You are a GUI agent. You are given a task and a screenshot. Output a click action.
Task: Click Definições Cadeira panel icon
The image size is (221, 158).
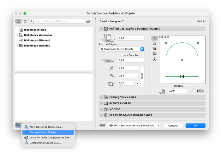[x=106, y=97]
